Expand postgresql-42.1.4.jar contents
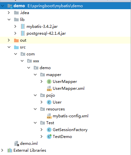This screenshot has height=155, width=131. 15,33
